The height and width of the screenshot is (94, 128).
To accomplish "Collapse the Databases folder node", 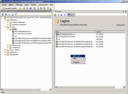I will pos(5,20).
